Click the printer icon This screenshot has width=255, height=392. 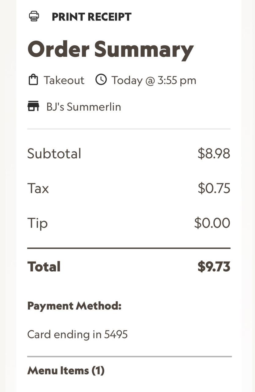tap(34, 16)
